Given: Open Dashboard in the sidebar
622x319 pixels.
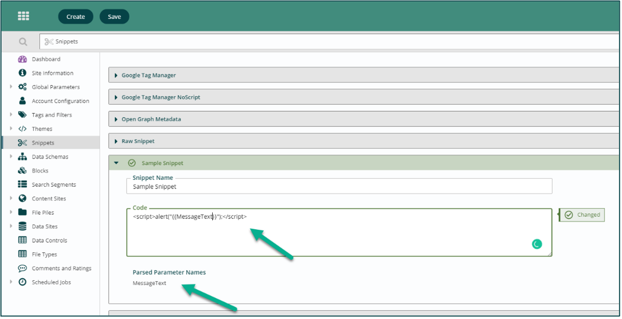Looking at the screenshot, I should 46,59.
